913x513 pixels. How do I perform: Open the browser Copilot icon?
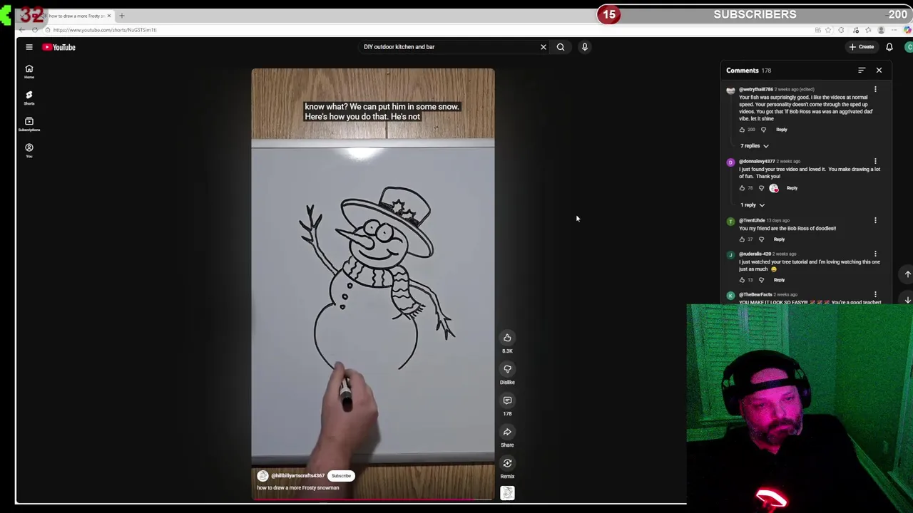[907, 30]
